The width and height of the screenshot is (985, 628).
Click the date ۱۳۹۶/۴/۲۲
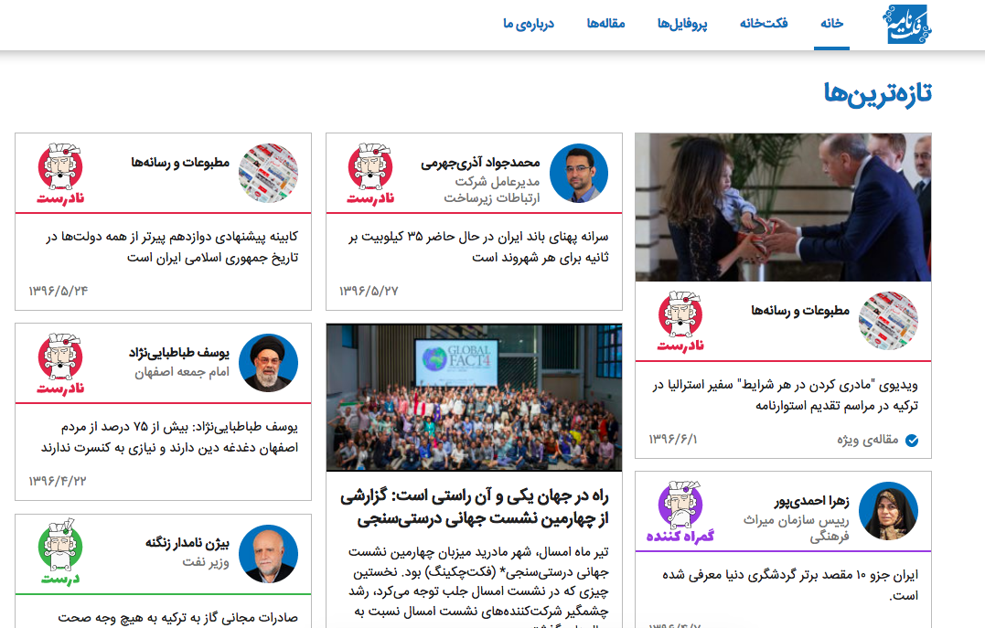pyautogui.click(x=58, y=481)
